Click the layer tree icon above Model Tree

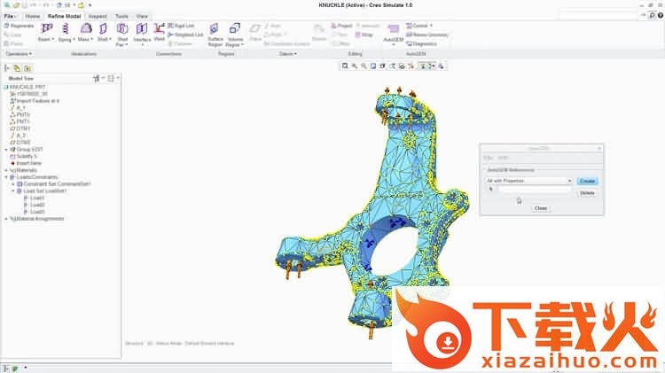pos(17,68)
